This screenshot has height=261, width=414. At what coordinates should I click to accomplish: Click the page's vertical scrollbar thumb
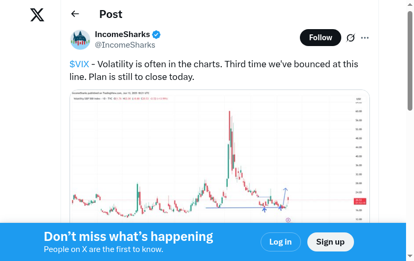(410, 61)
